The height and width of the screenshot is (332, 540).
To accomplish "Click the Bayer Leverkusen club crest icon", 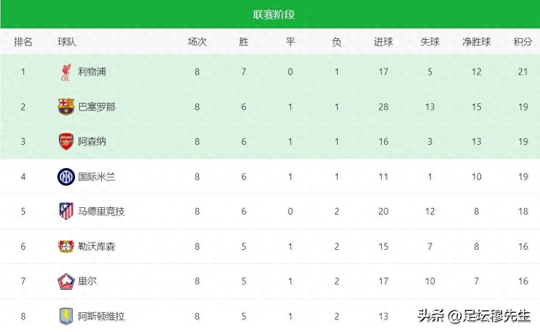I will coord(66,247).
